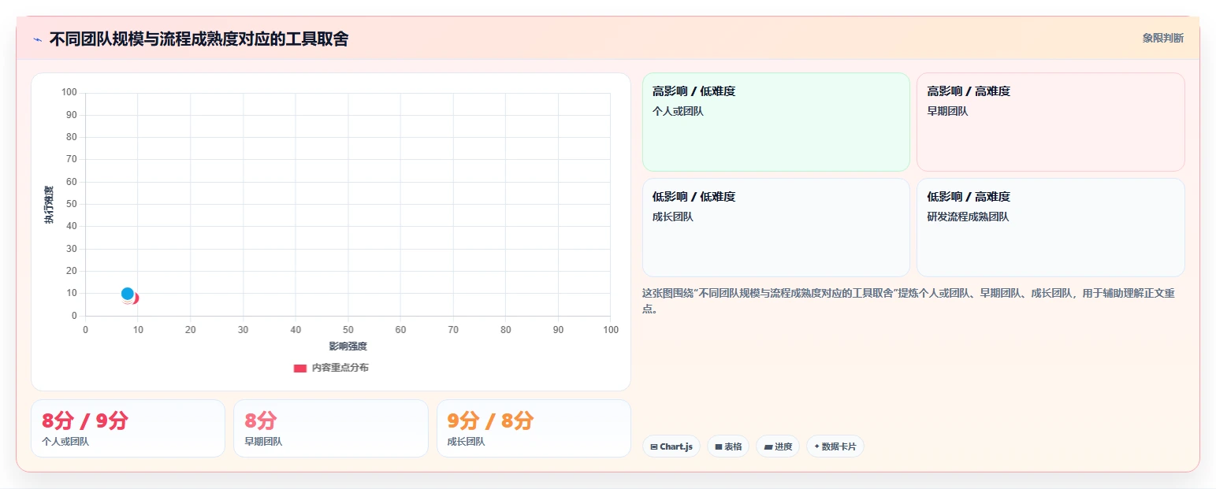The image size is (1216, 489).
Task: Click the title 不同团队规模与流程成熟度对应的工具取舍
Action: pos(199,39)
